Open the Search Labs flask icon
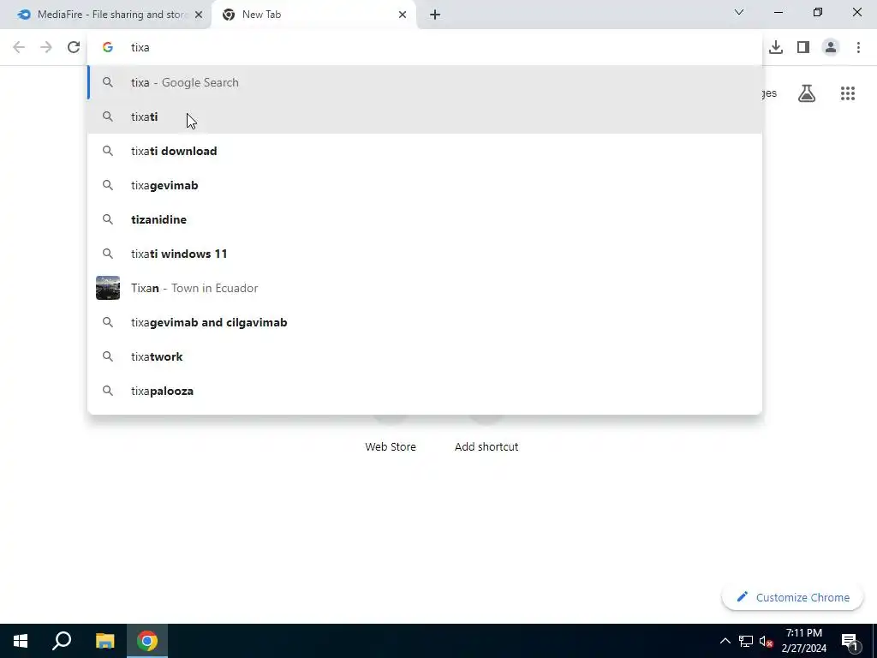 pyautogui.click(x=807, y=93)
